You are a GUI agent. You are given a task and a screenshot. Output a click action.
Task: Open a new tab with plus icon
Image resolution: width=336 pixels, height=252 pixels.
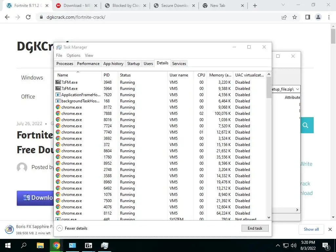(255, 6)
